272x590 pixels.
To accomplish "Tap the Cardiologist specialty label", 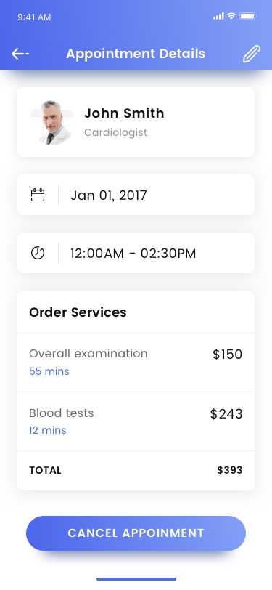I will [x=116, y=132].
